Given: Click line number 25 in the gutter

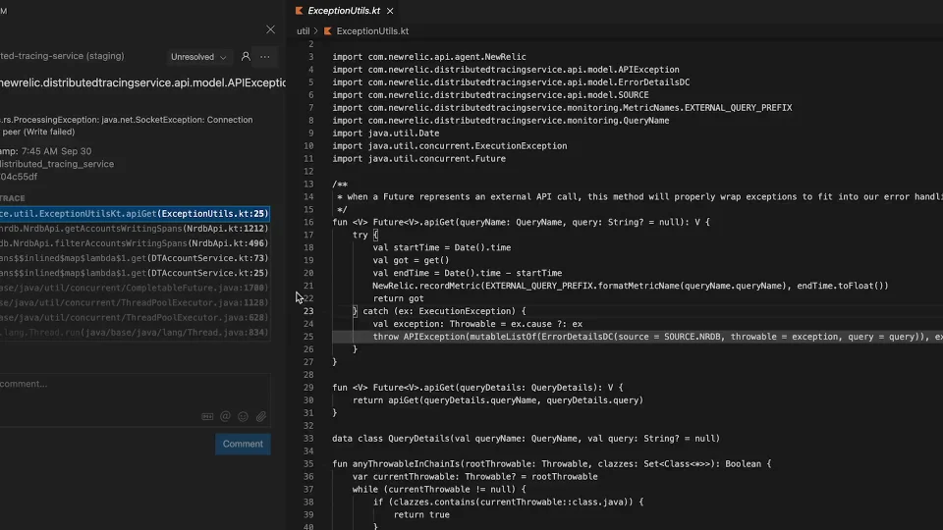Looking at the screenshot, I should pos(308,337).
